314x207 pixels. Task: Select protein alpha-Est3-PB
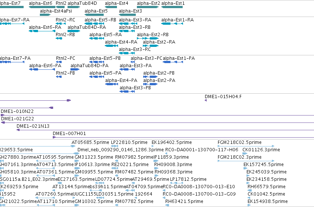tap(127, 92)
